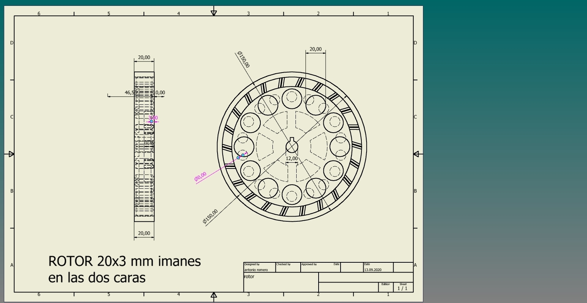587x303 pixels.
Task: Click the designer name 'antonio romero'
Action: tap(256, 270)
